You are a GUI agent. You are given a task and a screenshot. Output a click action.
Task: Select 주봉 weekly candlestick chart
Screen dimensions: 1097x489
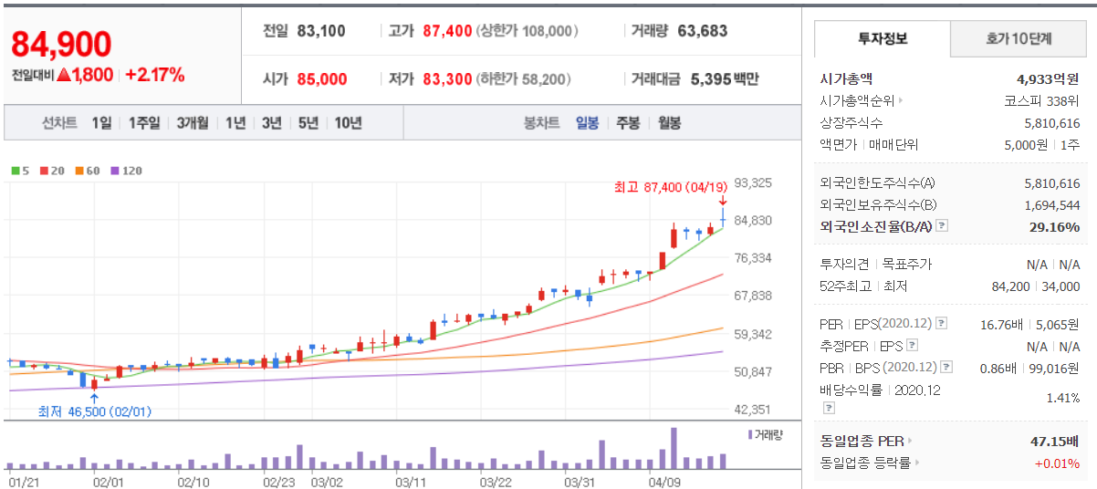point(628,123)
